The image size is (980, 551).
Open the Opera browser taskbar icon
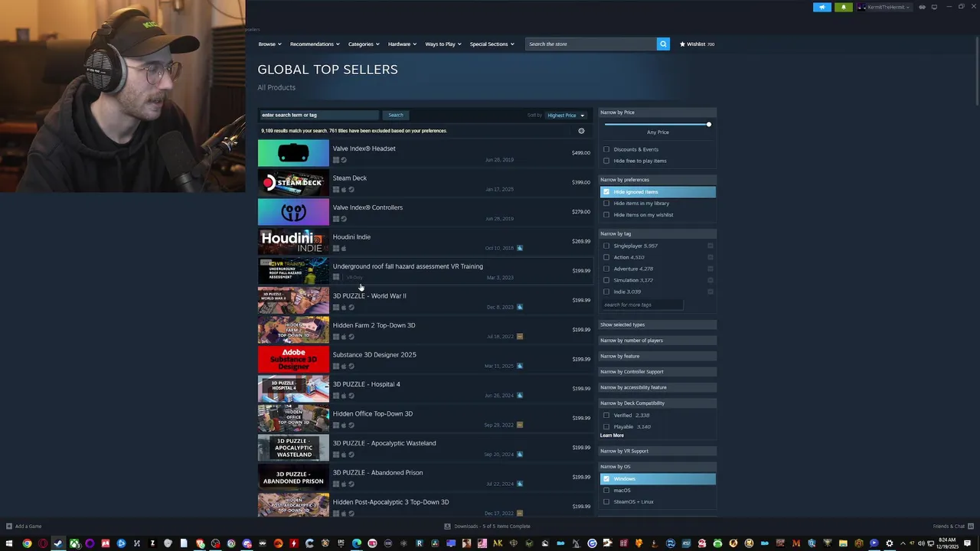pos(43,543)
